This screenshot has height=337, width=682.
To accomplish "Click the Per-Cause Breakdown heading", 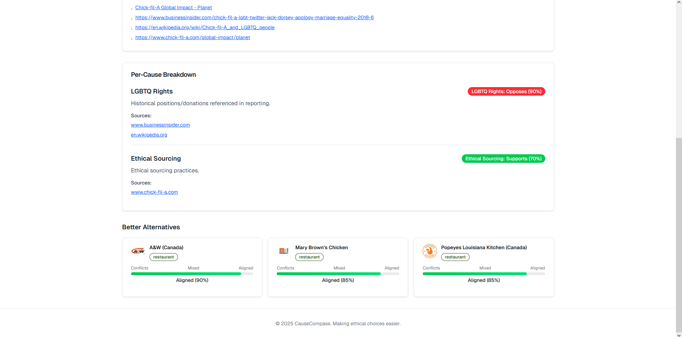I will pos(163,75).
